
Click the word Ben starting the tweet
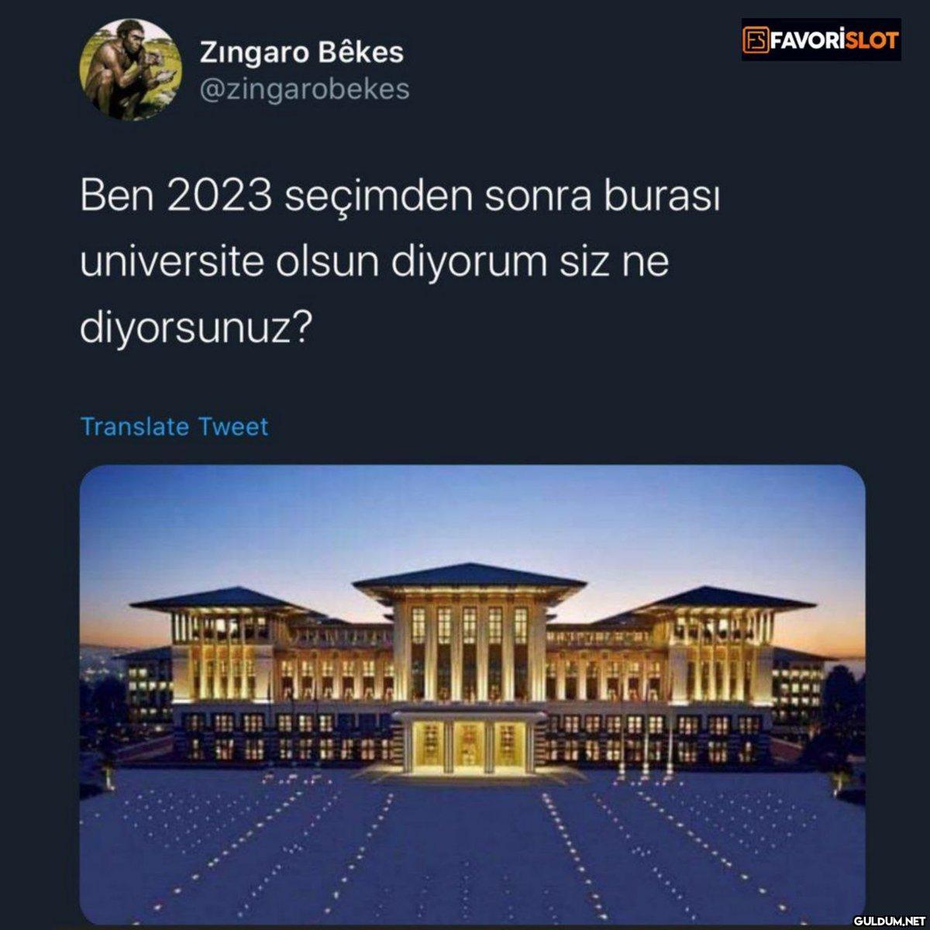point(117,198)
